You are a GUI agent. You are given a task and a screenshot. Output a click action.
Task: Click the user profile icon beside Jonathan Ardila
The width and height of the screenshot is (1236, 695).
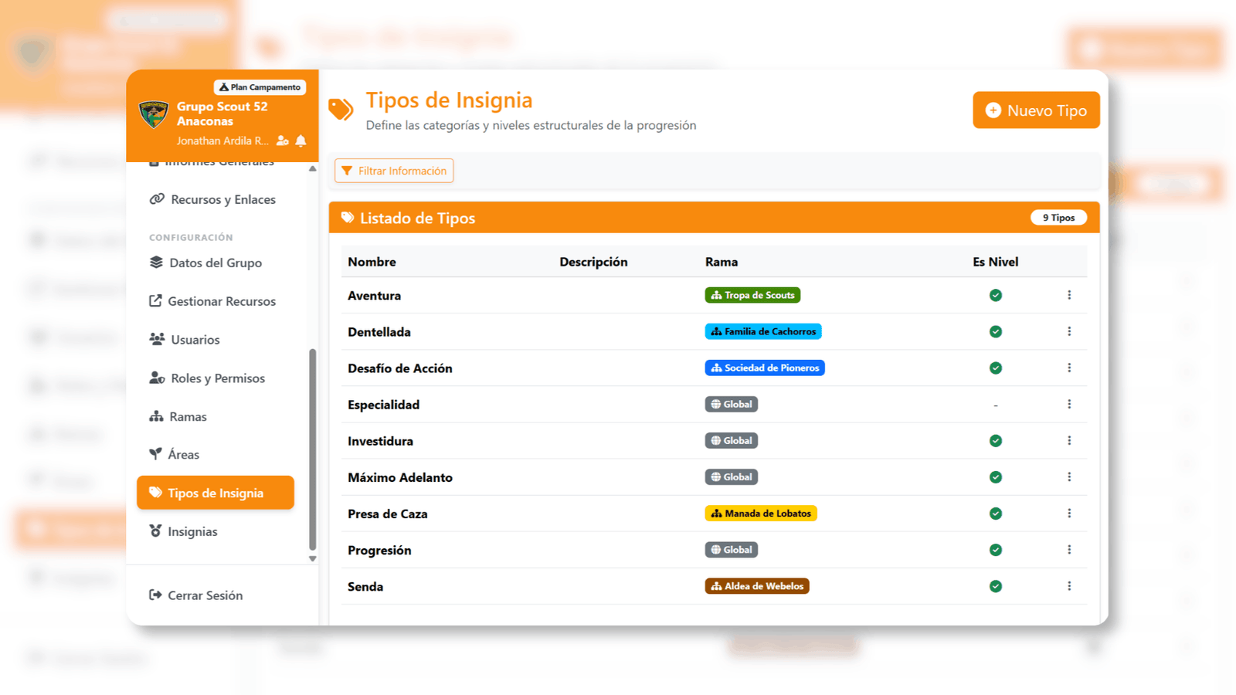(283, 141)
